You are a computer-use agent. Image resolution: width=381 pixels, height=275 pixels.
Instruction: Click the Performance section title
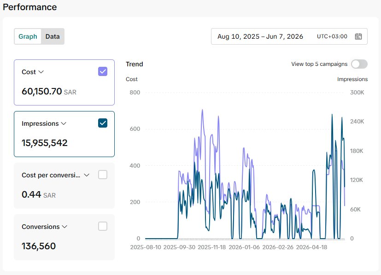tap(29, 7)
